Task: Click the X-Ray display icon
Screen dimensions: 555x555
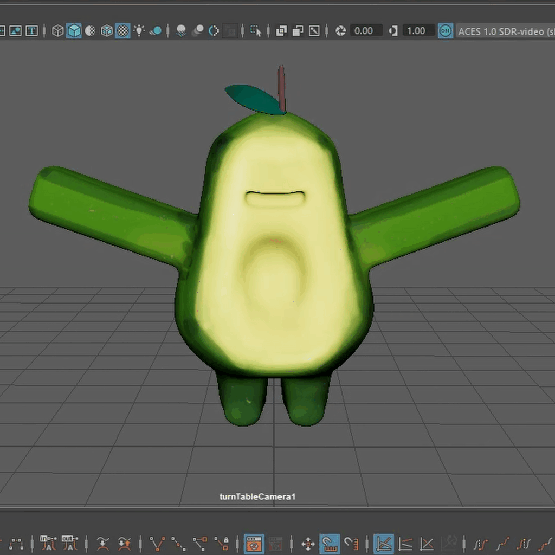Action: pos(281,31)
